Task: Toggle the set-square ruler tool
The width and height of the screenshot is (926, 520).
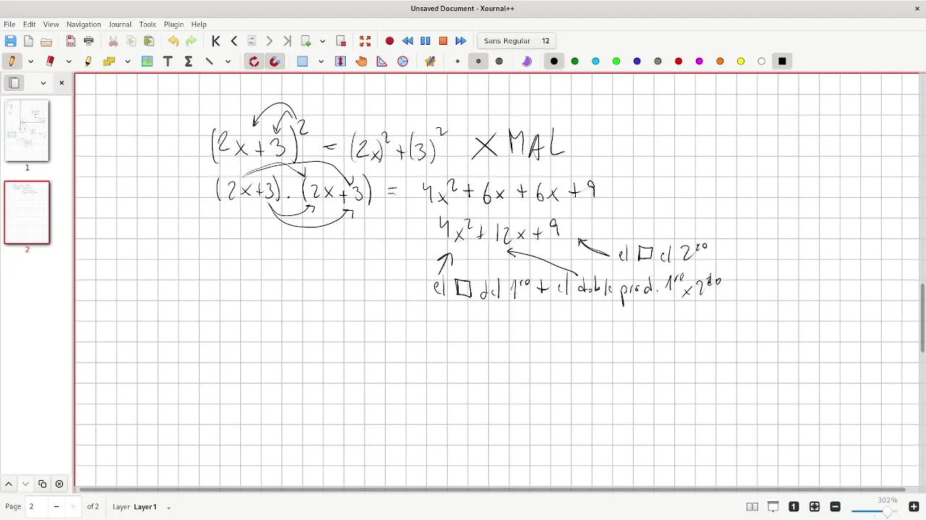Action: [x=382, y=61]
